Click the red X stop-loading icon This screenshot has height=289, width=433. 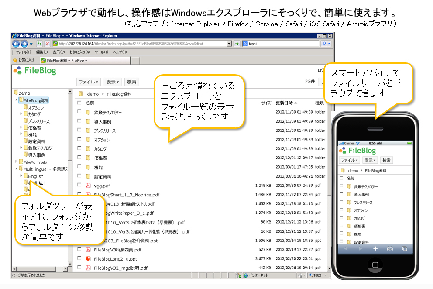(47, 44)
